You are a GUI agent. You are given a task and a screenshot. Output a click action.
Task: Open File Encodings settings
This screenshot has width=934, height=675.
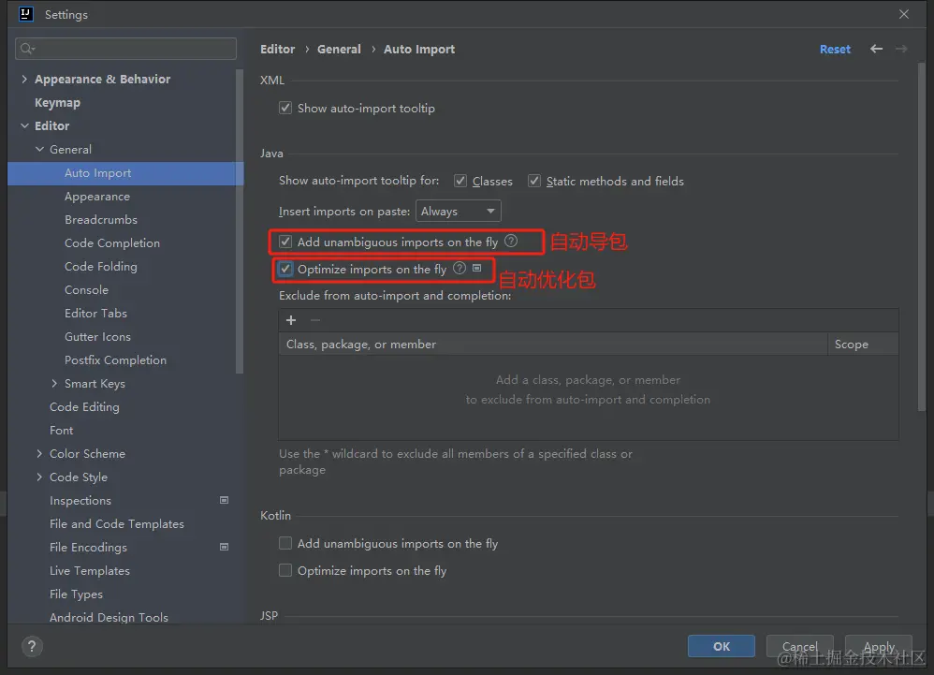point(88,547)
